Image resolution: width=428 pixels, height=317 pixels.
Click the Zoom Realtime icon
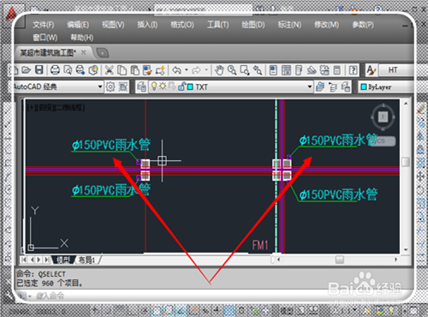tap(232, 70)
